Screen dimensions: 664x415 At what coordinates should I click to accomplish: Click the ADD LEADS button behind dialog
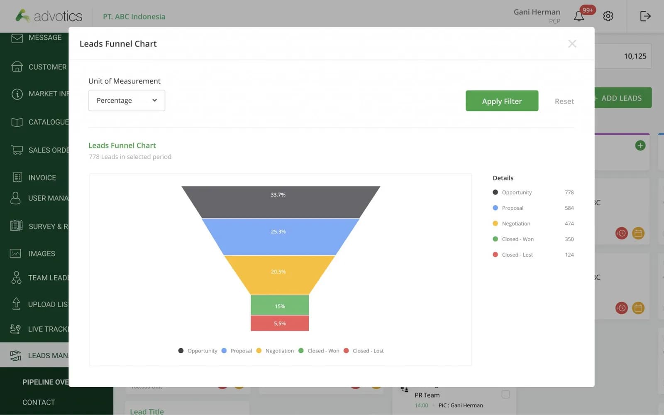point(622,98)
